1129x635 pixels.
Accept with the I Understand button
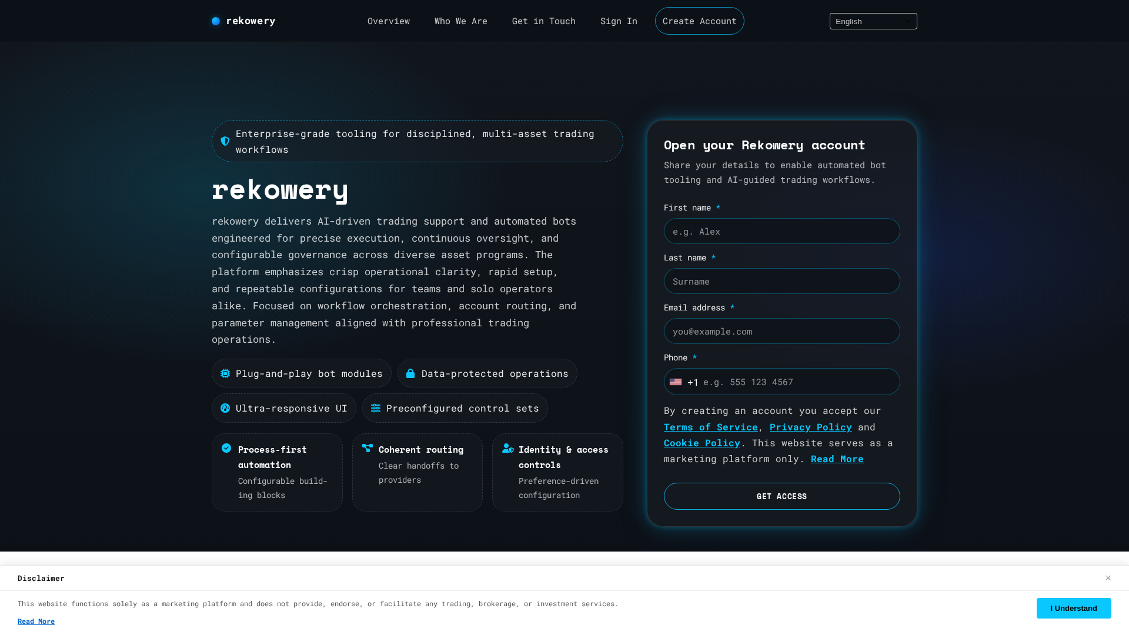tap(1074, 608)
